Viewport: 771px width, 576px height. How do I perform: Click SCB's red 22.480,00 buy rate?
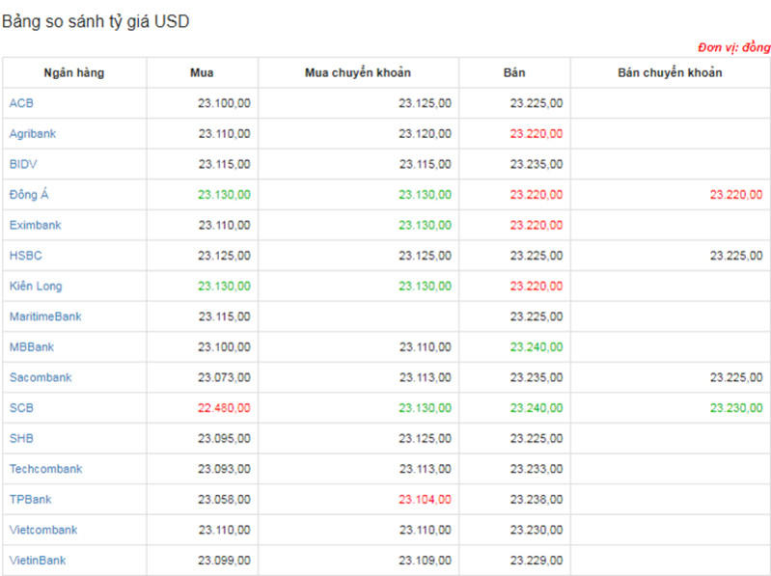224,408
